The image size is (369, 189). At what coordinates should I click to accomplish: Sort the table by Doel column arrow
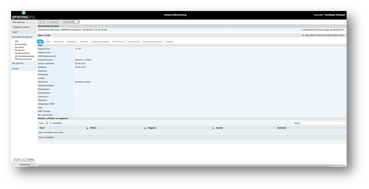point(87,128)
